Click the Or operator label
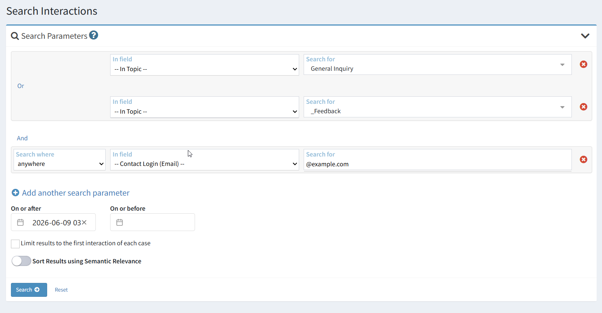 point(21,86)
